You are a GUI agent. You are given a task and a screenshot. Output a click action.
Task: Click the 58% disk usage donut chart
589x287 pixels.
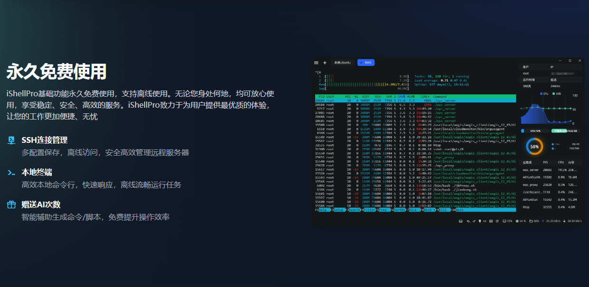pyautogui.click(x=534, y=147)
